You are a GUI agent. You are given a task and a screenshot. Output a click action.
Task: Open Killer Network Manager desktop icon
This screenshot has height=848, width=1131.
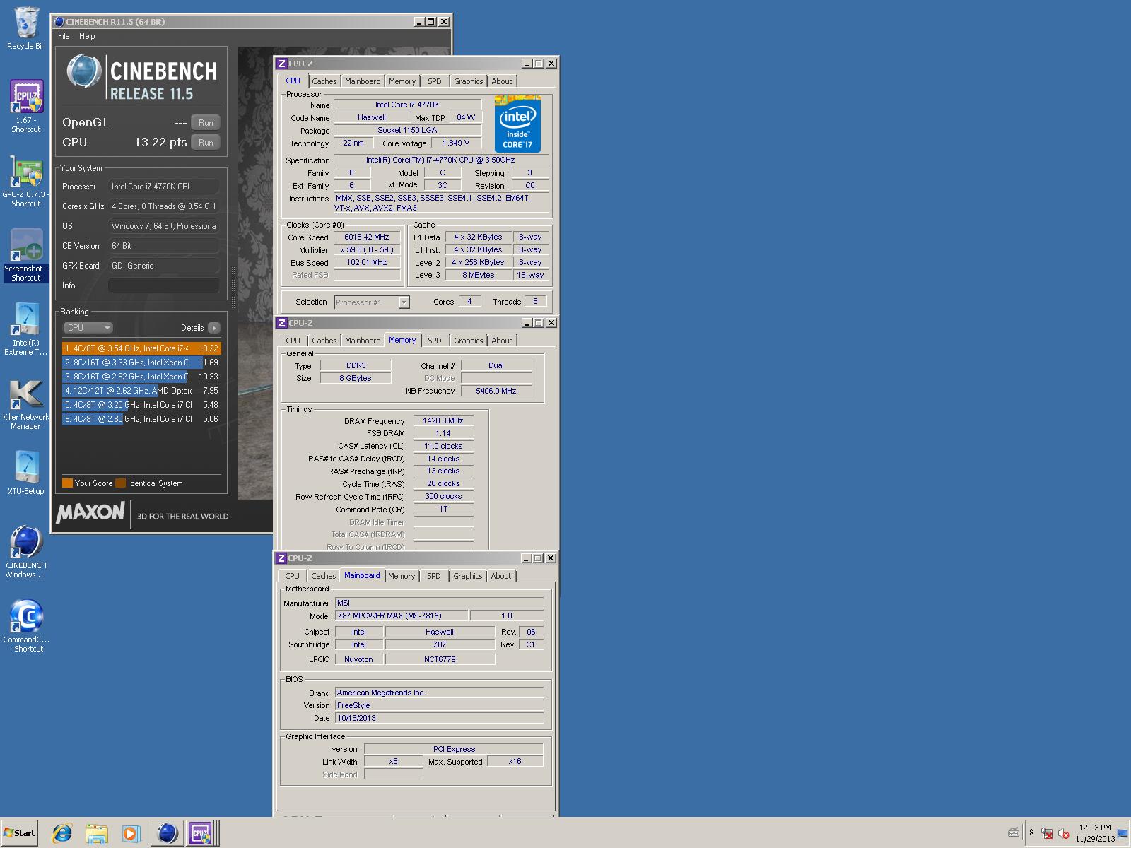coord(26,404)
